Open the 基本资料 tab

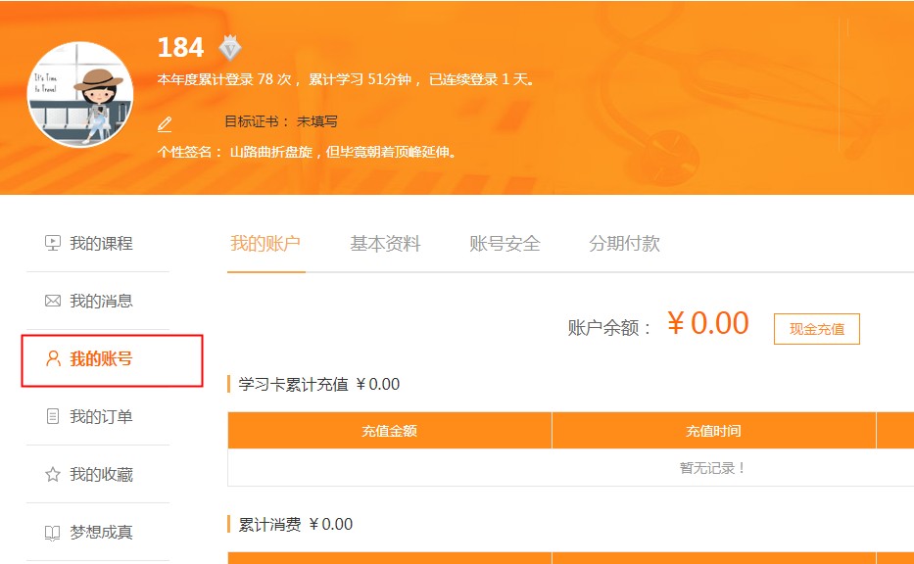385,244
